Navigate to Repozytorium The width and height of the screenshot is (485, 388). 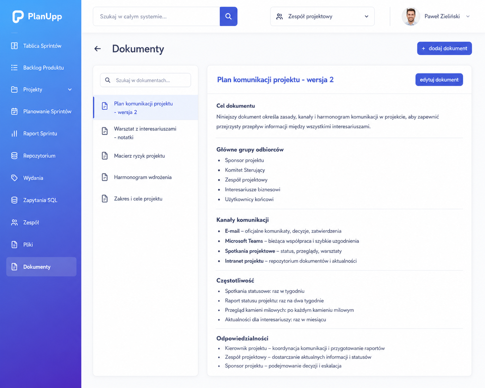click(x=41, y=156)
